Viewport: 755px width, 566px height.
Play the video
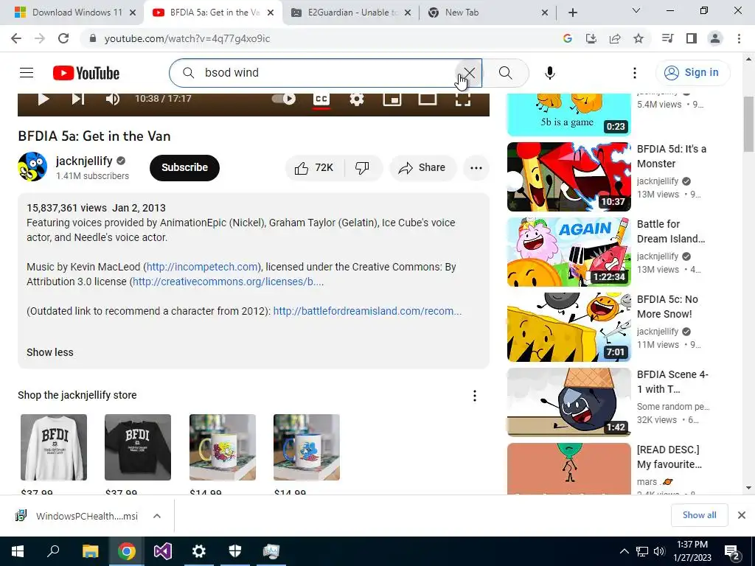point(44,99)
